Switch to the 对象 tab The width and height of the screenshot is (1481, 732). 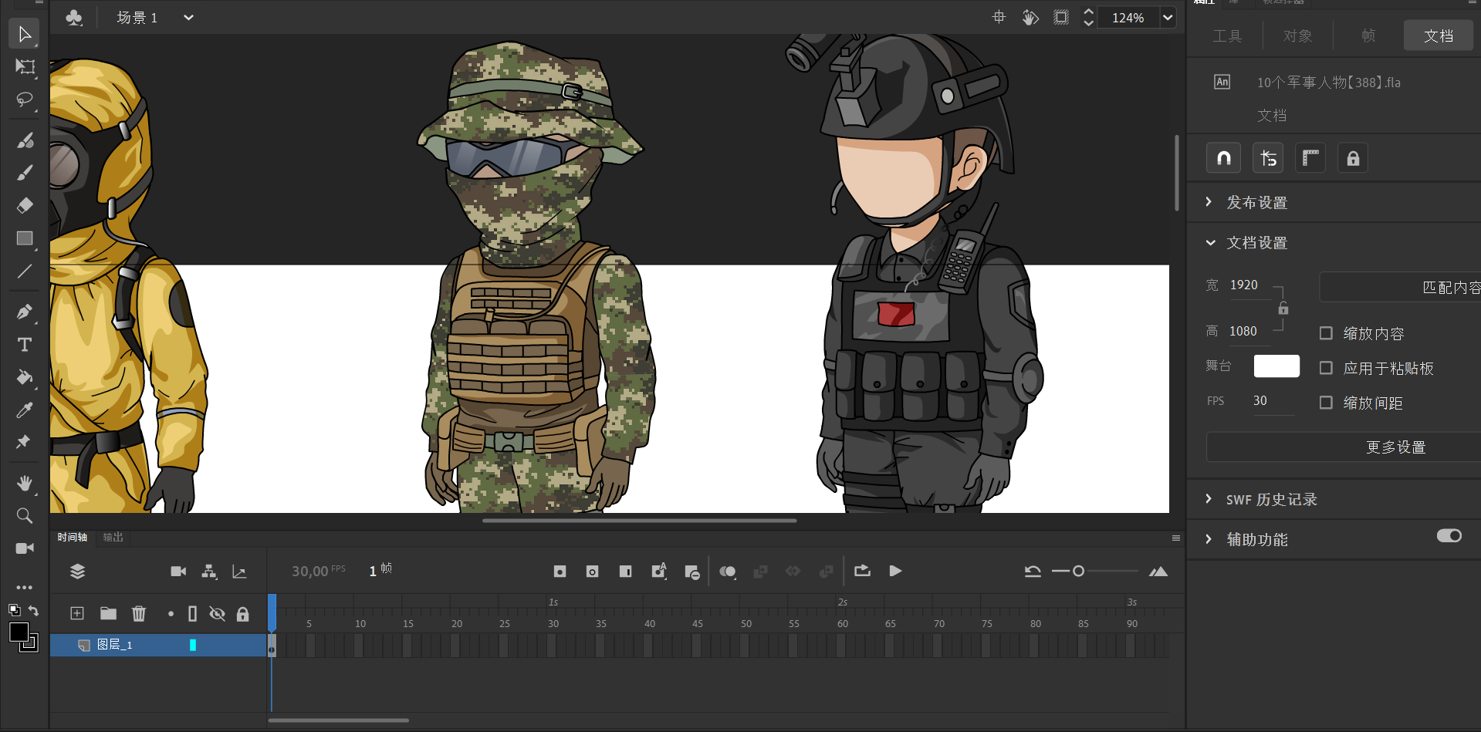1297,36
